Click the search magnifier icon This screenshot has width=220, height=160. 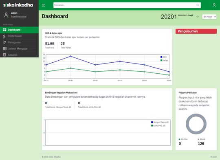click(x=198, y=5)
